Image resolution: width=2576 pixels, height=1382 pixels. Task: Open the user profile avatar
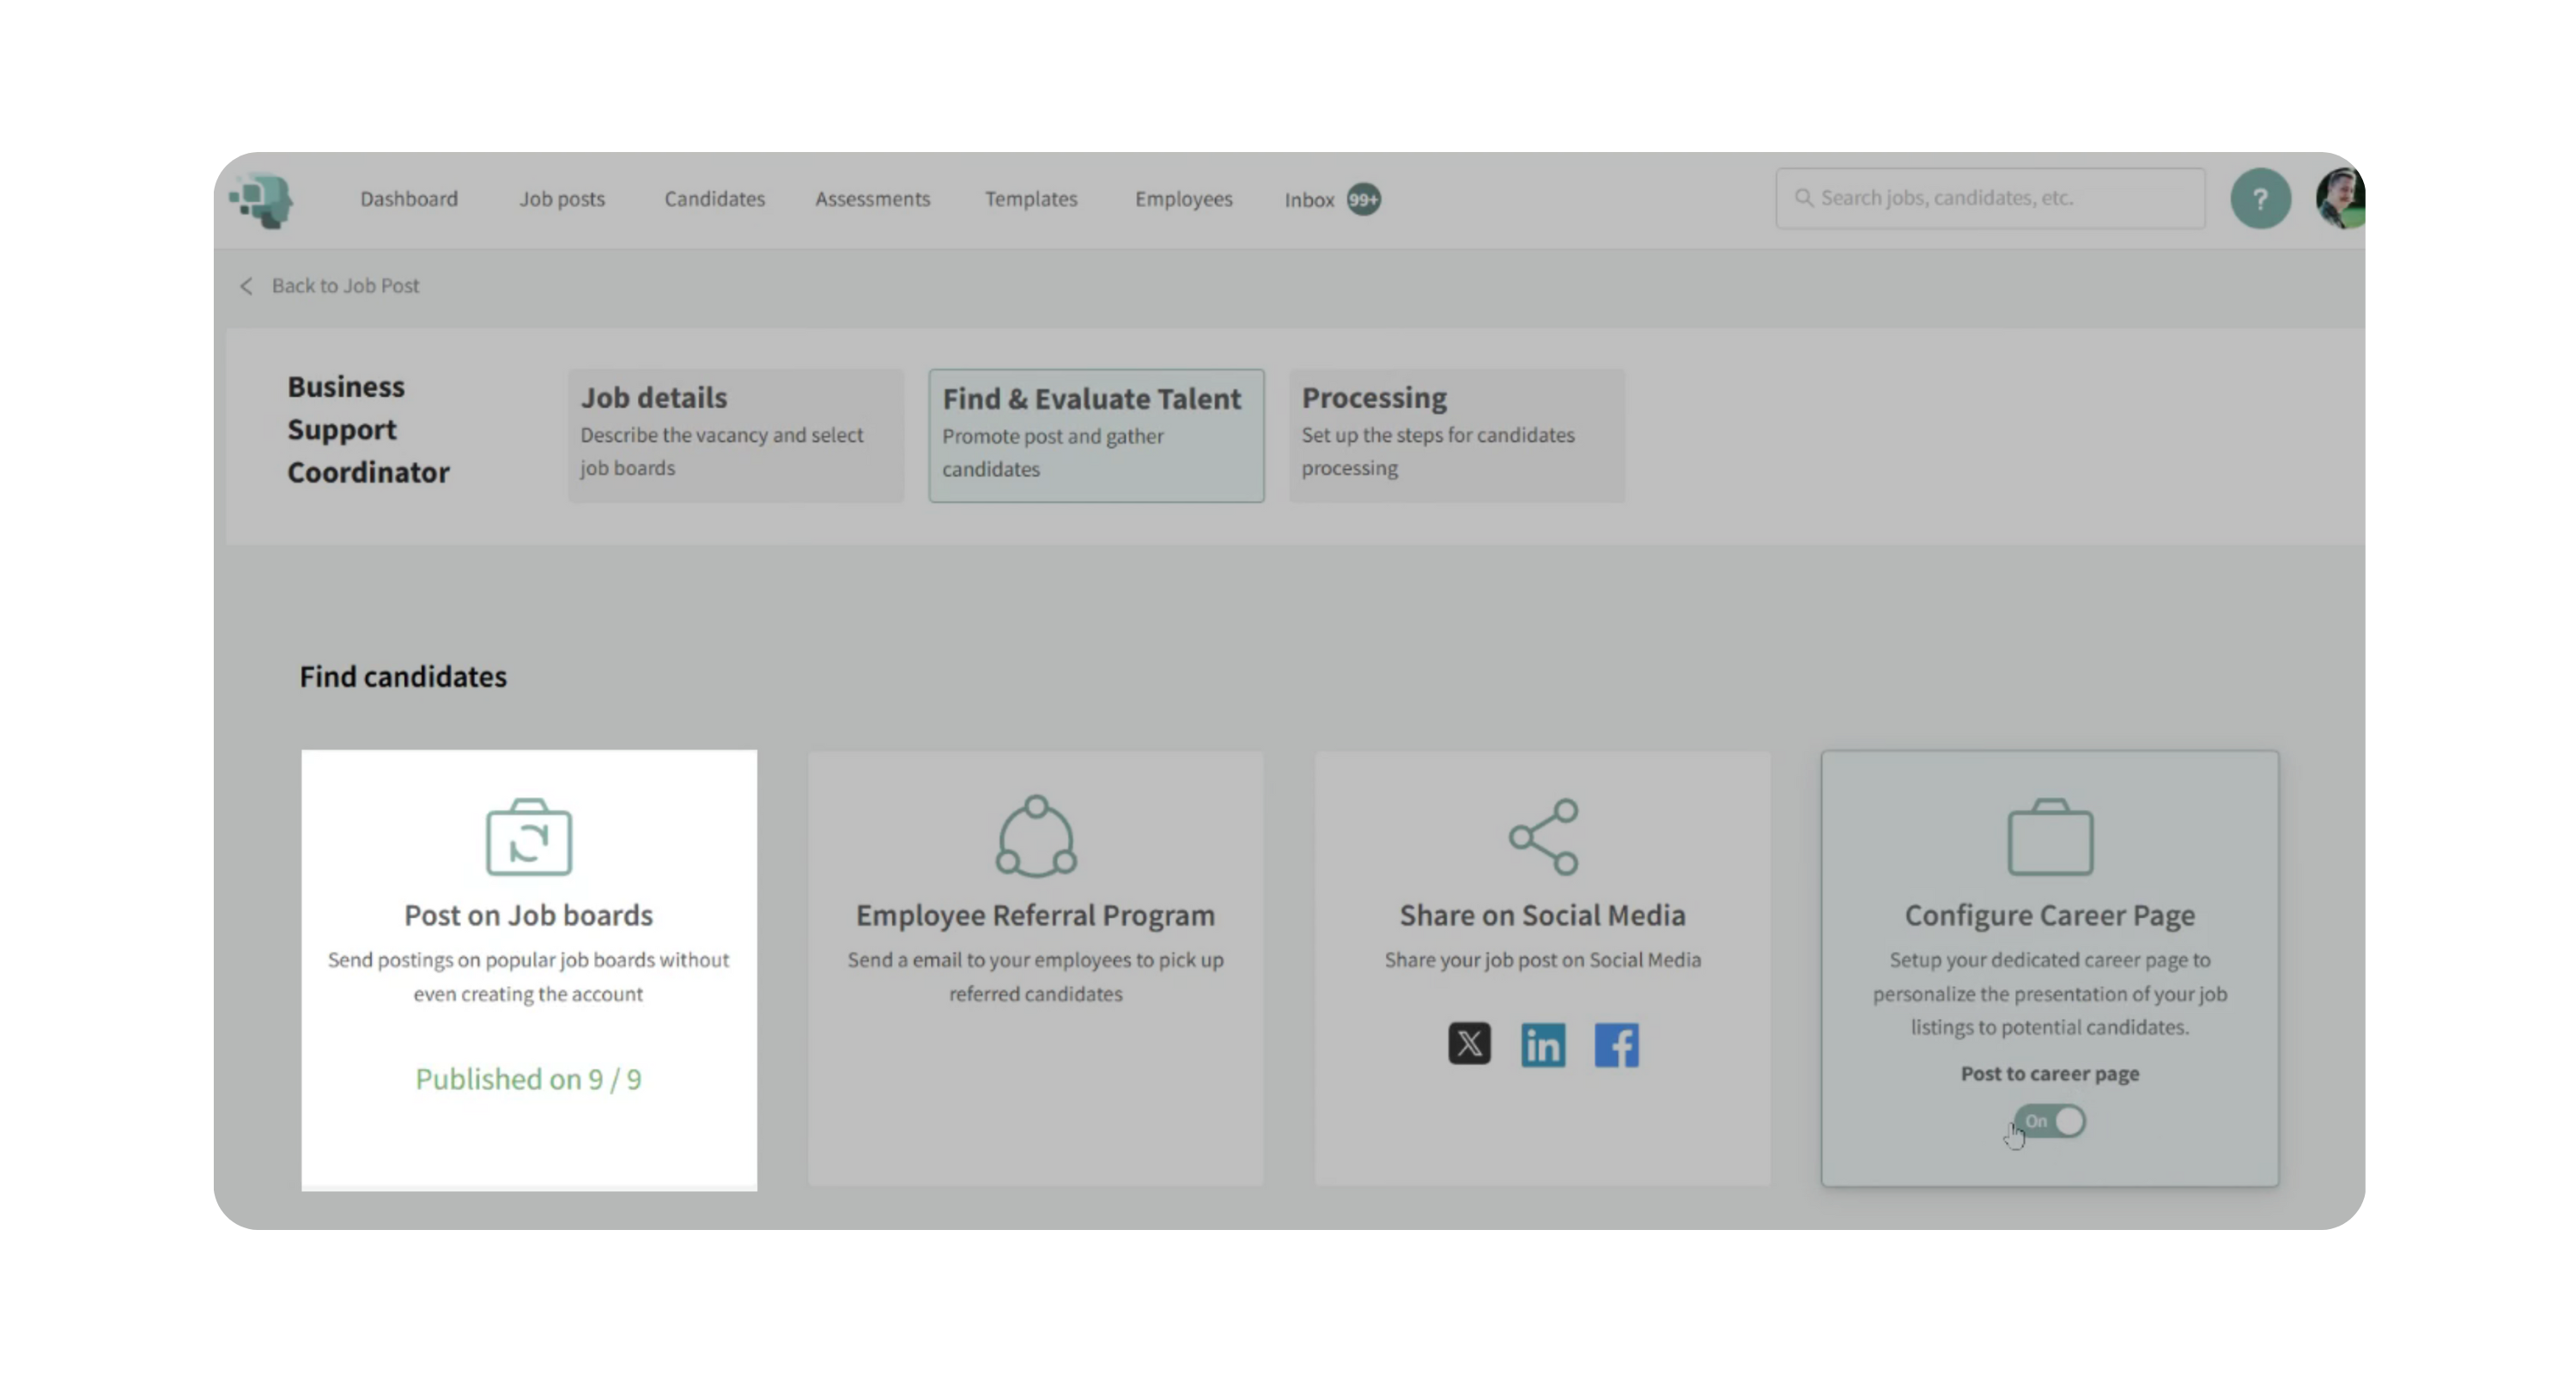click(2340, 199)
